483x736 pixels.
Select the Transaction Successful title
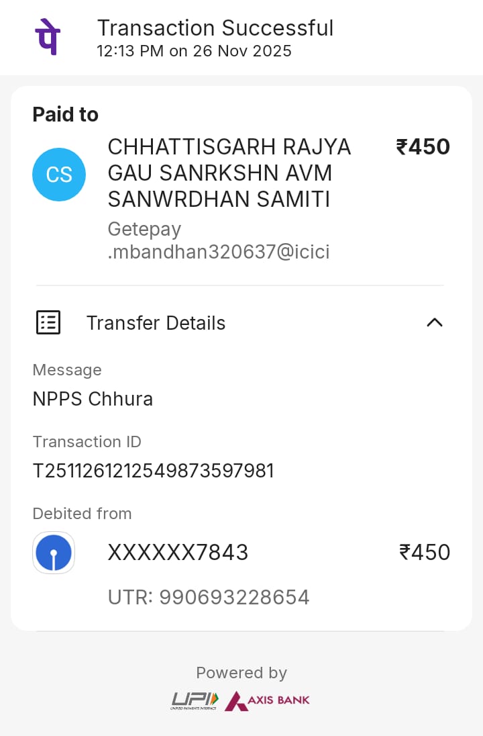(x=215, y=28)
